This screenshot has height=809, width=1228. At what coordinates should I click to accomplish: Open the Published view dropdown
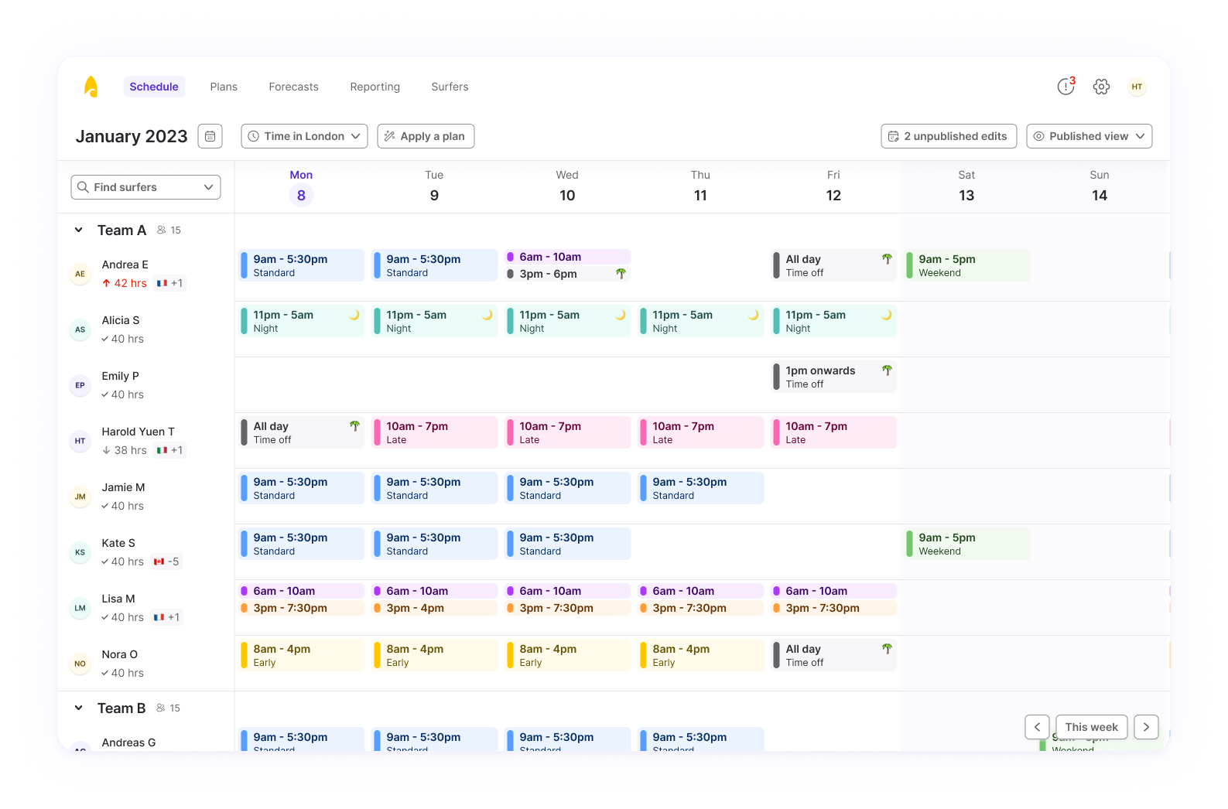[x=1089, y=136]
